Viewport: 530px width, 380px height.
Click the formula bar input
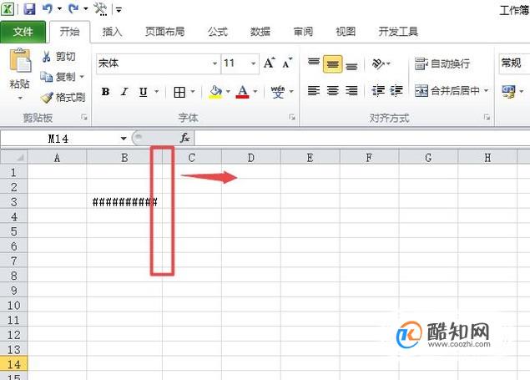pyautogui.click(x=362, y=139)
